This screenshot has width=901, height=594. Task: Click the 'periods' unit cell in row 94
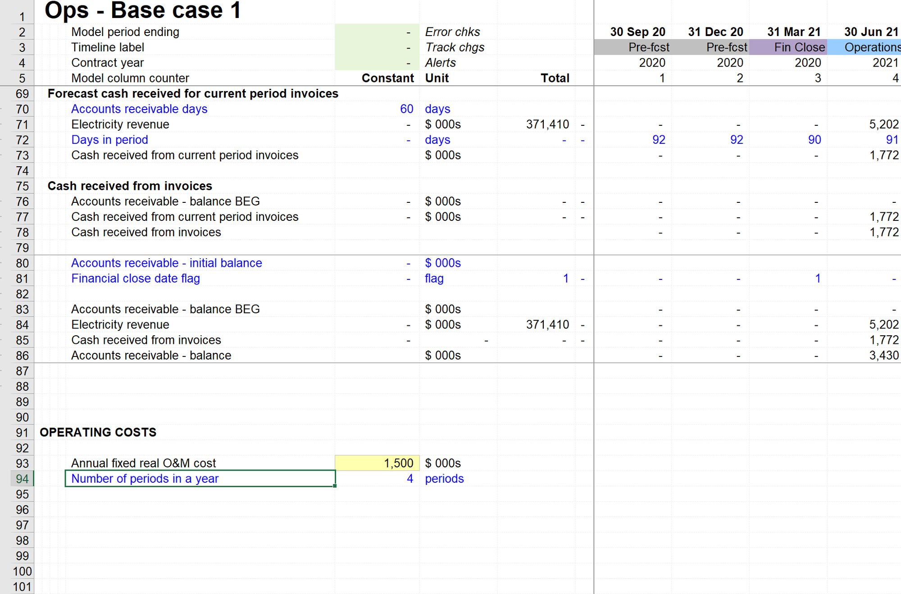click(444, 479)
